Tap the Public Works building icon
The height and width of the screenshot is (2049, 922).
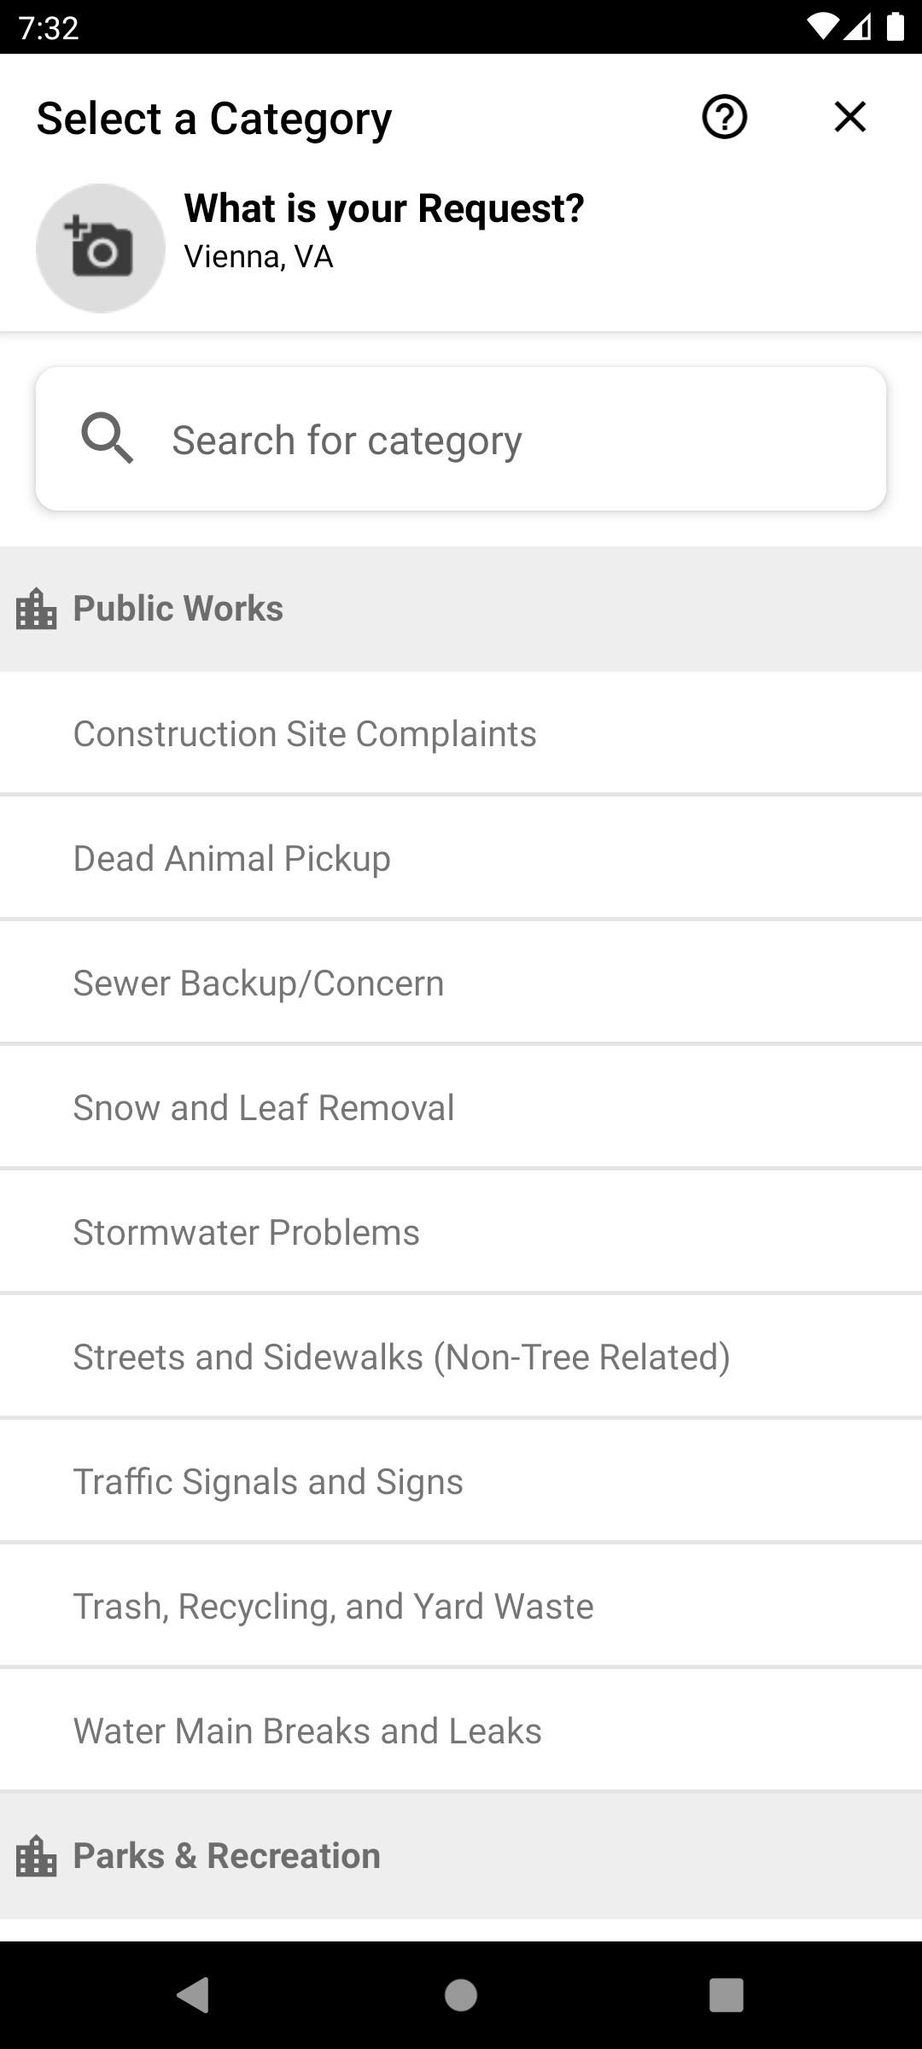[37, 609]
